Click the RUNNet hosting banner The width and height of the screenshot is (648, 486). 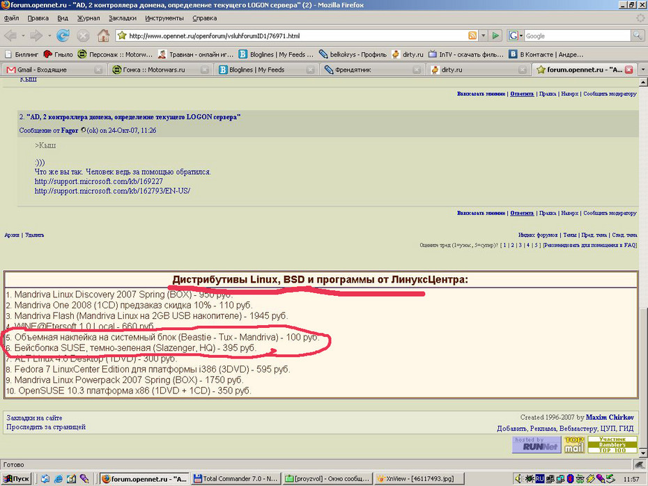(537, 445)
